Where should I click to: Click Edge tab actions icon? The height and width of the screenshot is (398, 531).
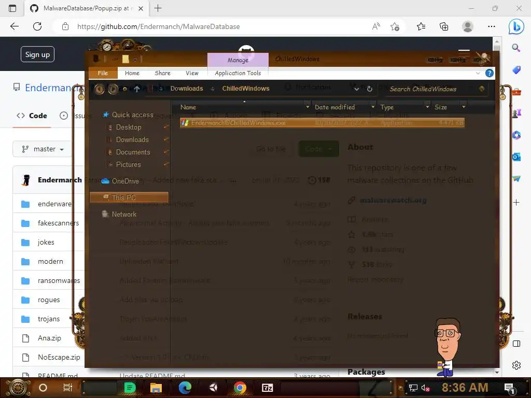(x=12, y=8)
